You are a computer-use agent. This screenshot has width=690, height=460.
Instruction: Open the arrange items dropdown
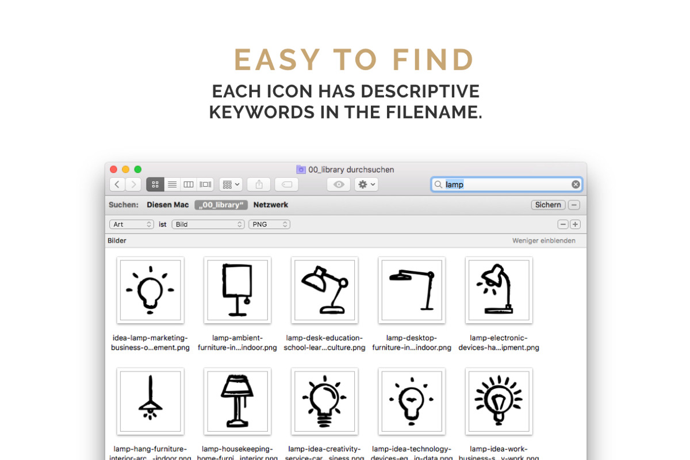[231, 185]
